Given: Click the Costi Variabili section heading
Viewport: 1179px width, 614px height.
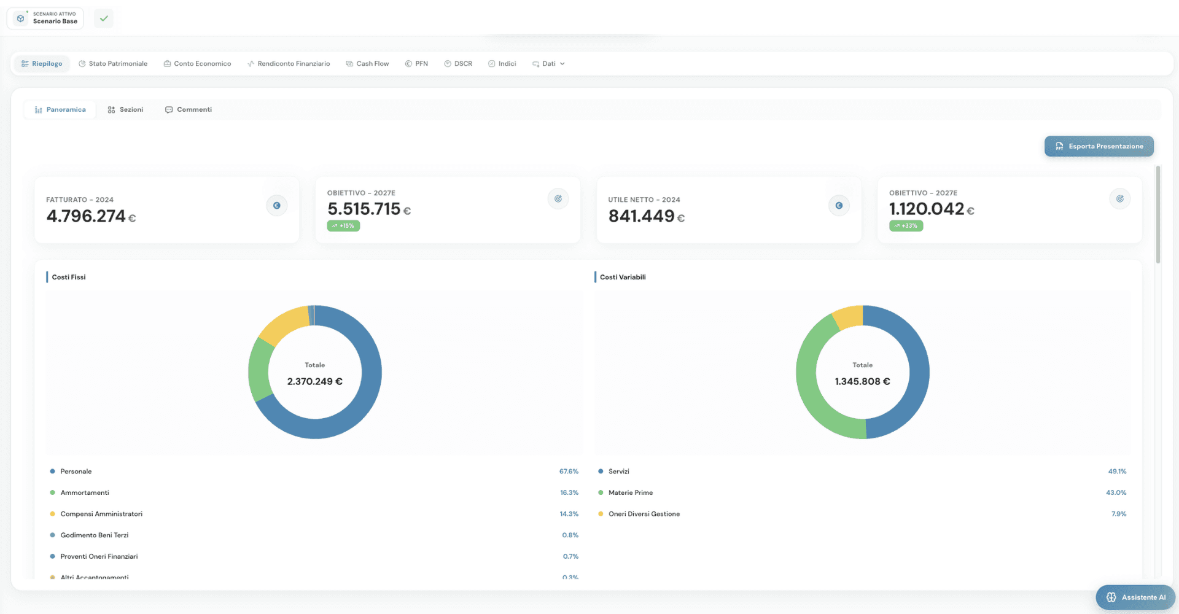Looking at the screenshot, I should click(623, 278).
